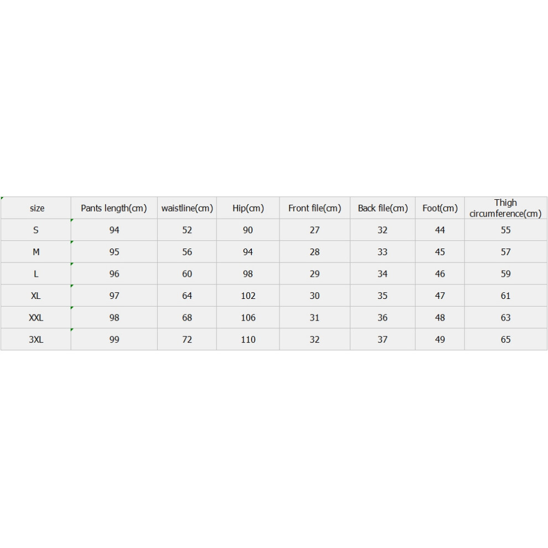Click the 3XL size cell

pos(35,339)
